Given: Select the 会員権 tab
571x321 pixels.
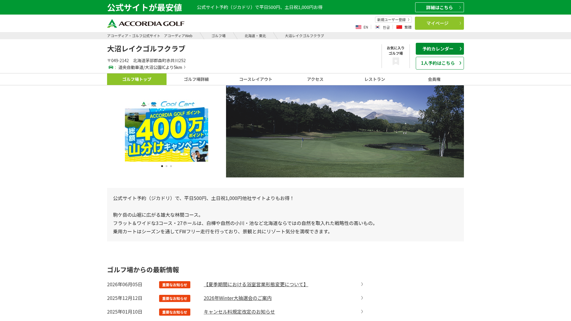Looking at the screenshot, I should tap(434, 79).
